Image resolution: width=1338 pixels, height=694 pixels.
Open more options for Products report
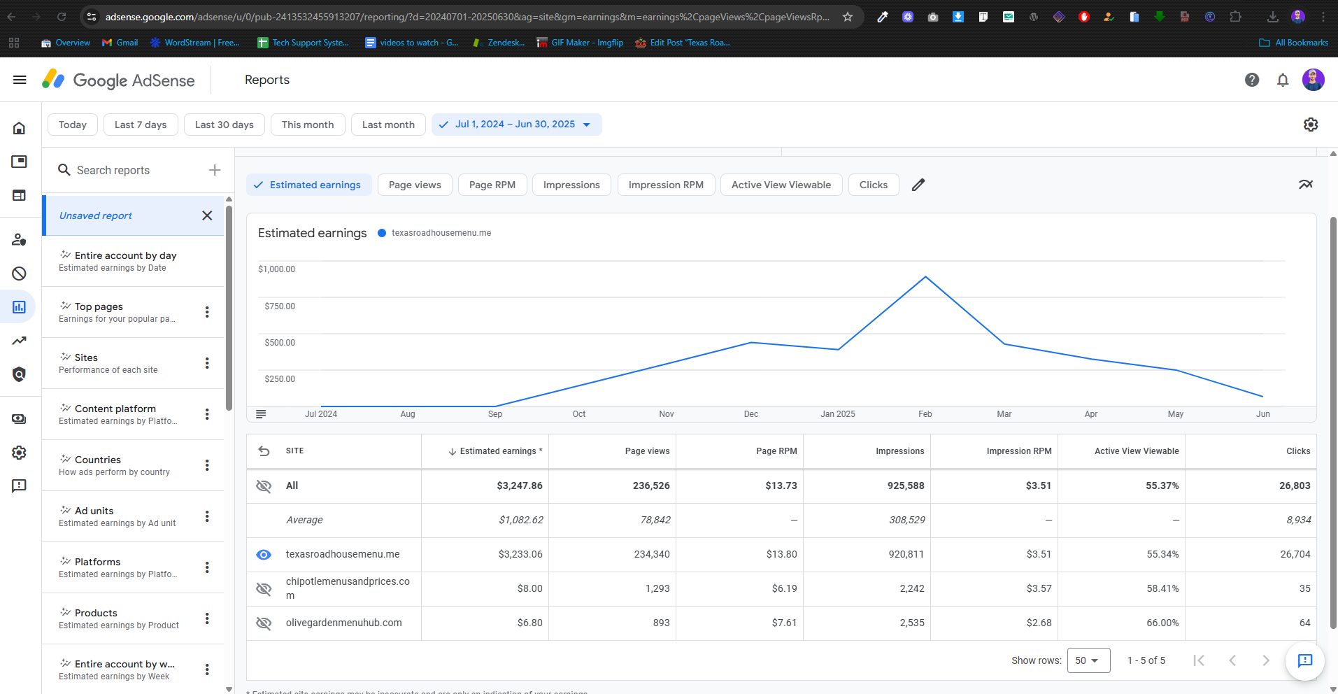pos(207,618)
